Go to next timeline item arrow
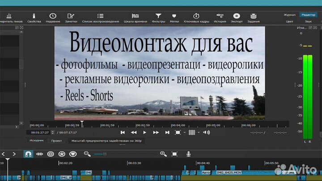This screenshot has width=322, height=181. tap(14, 154)
